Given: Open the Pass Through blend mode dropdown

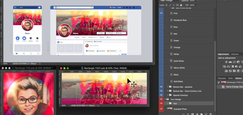Looking at the screenshot, I should [x=170, y=1].
